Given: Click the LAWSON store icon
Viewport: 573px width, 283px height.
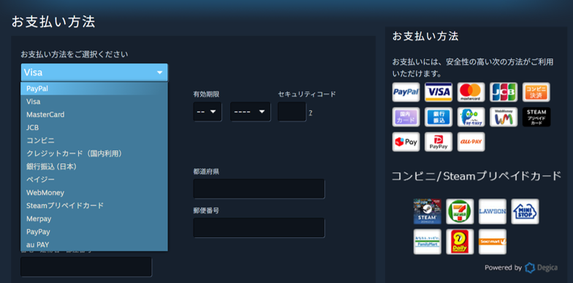Looking at the screenshot, I should [493, 212].
